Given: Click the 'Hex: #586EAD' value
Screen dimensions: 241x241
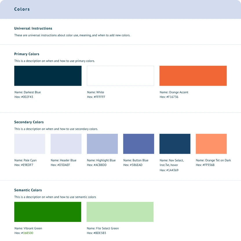Looking at the screenshot, I should (x=133, y=165).
